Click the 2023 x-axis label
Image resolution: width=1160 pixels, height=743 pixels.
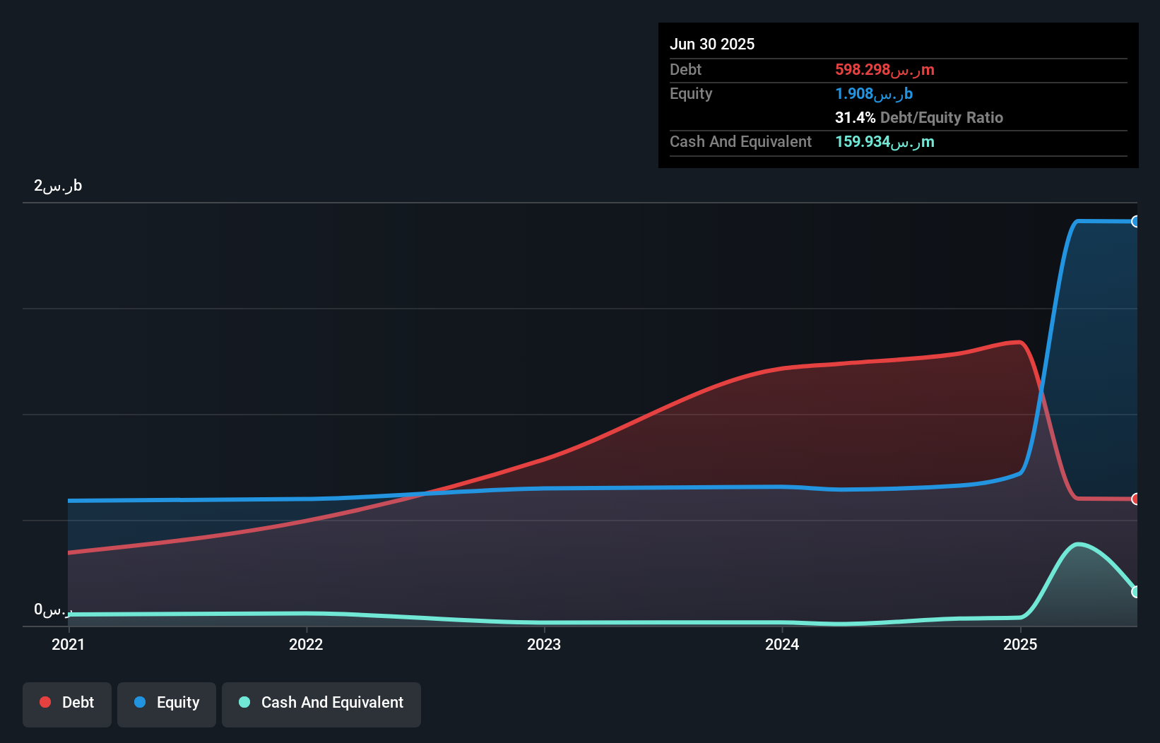click(x=544, y=644)
